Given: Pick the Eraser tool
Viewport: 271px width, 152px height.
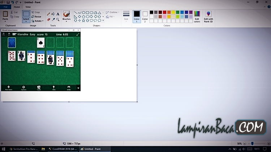Looking at the screenshot, I should 48,19.
